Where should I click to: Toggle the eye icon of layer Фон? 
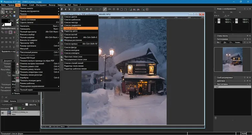3,113
